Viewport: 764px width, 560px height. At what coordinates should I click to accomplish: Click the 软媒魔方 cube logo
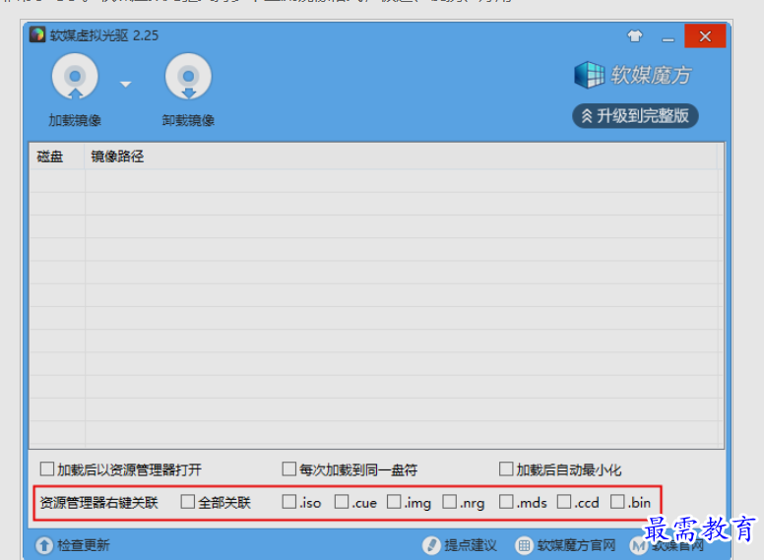click(589, 75)
